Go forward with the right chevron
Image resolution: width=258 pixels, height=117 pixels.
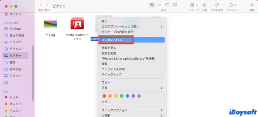tap(47, 5)
